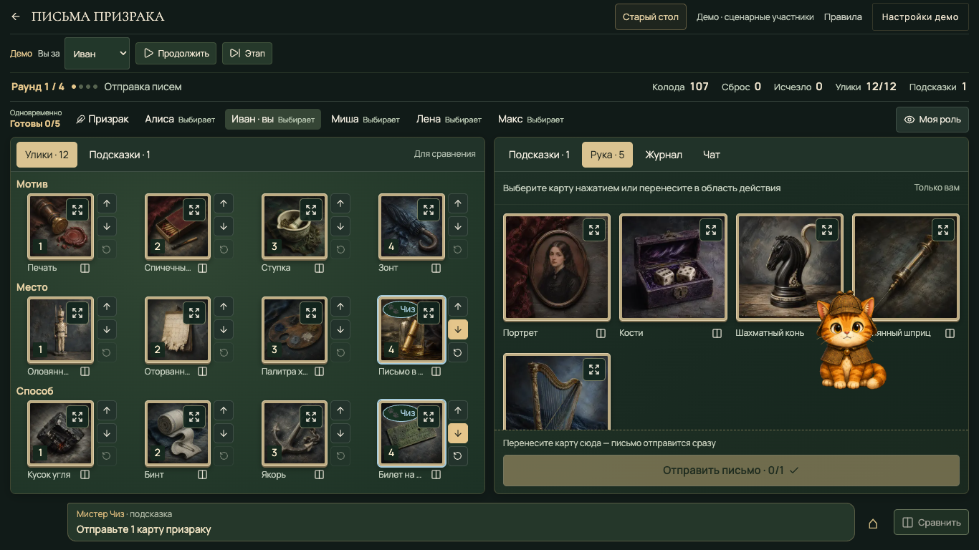Expand the Портрет card image
The width and height of the screenshot is (979, 550).
pyautogui.click(x=593, y=230)
